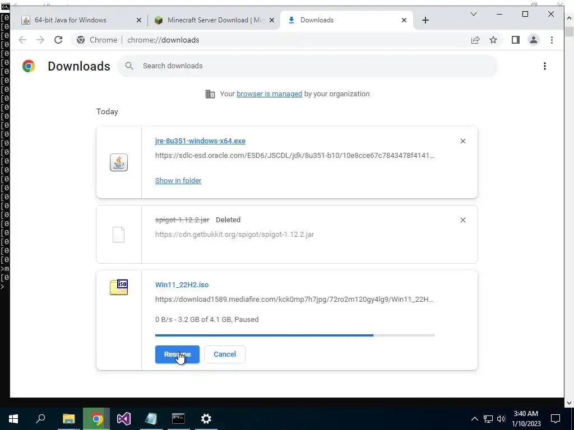The height and width of the screenshot is (430, 574).
Task: Open the Command Prompt taskbar icon
Action: [x=178, y=419]
